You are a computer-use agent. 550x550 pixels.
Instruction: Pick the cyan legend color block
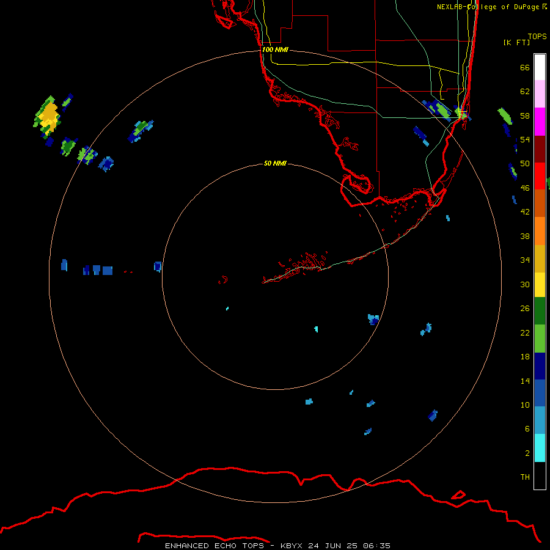pyautogui.click(x=540, y=448)
